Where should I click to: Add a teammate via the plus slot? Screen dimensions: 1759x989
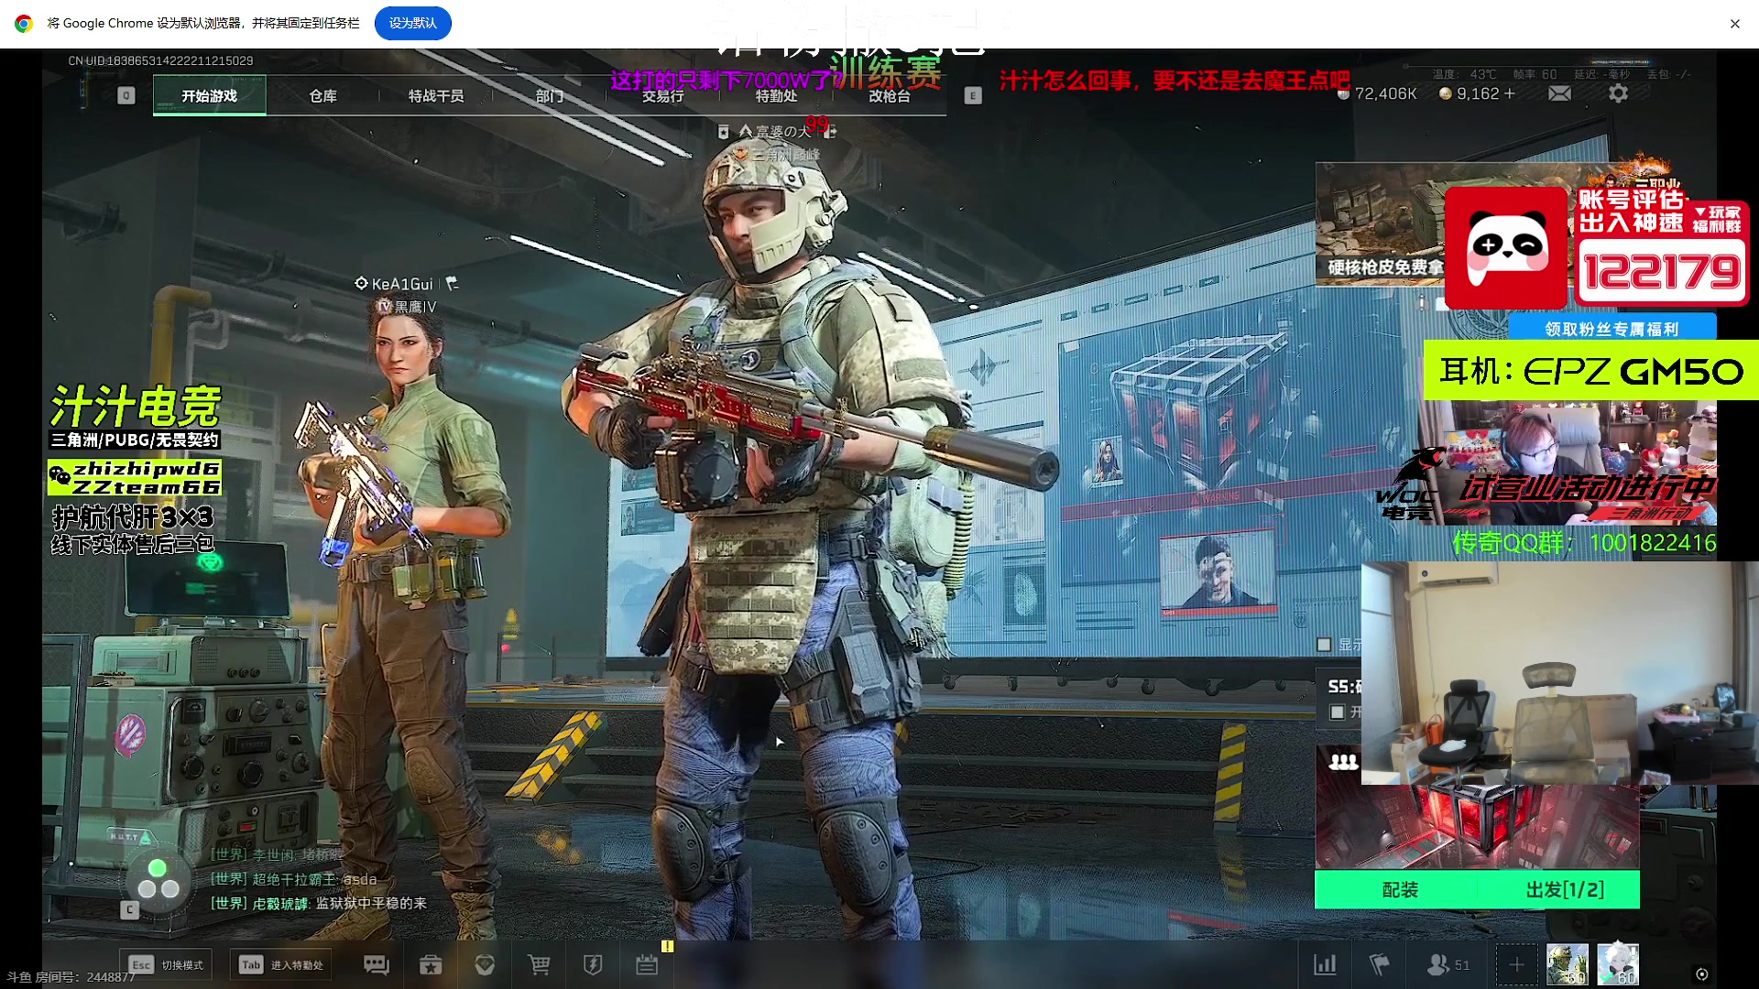pos(1517,964)
